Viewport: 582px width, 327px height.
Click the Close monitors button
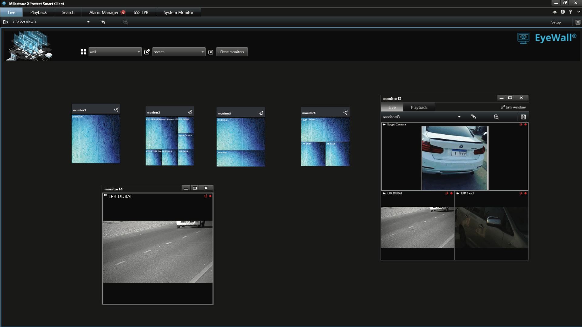click(x=232, y=52)
